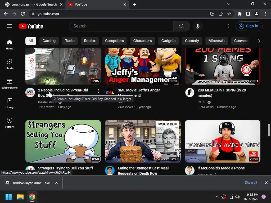Screen dimensions: 271x203
Task: Select the Roblox filter chip
Action: (90, 41)
